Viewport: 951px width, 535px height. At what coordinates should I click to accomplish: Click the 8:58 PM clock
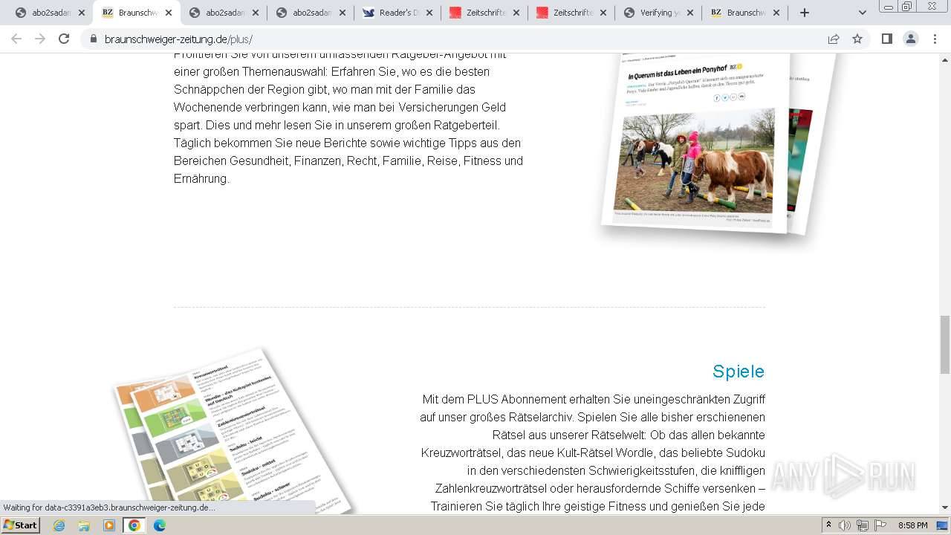(912, 525)
